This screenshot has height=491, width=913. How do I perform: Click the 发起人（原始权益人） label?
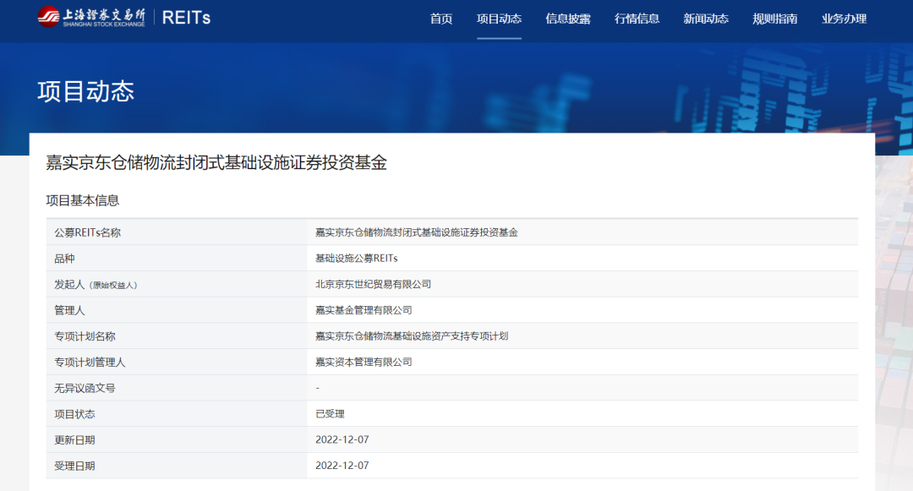coord(96,285)
